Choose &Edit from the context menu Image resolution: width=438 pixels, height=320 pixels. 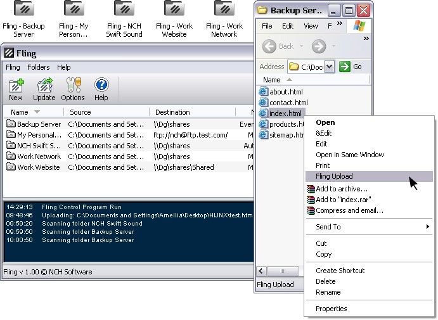pyautogui.click(x=369, y=133)
